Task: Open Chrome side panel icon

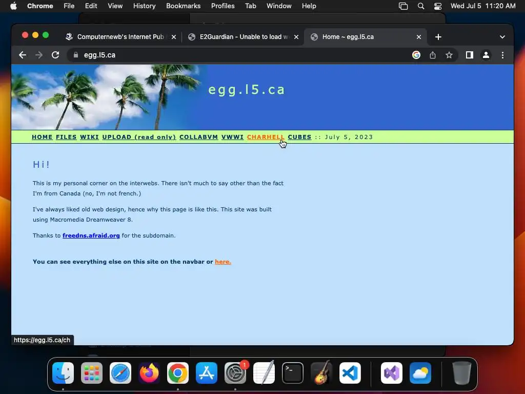Action: pyautogui.click(x=470, y=55)
